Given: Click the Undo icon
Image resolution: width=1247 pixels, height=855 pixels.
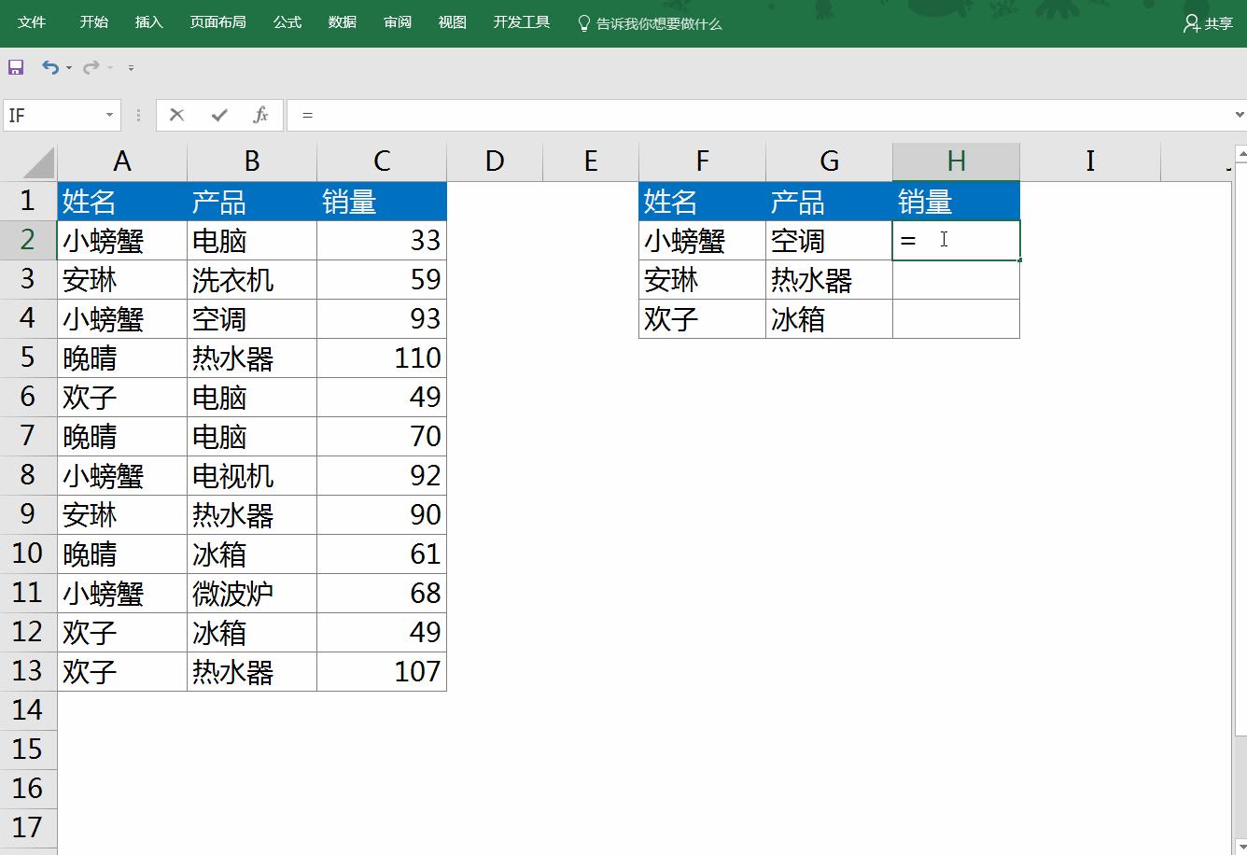Looking at the screenshot, I should pos(49,66).
